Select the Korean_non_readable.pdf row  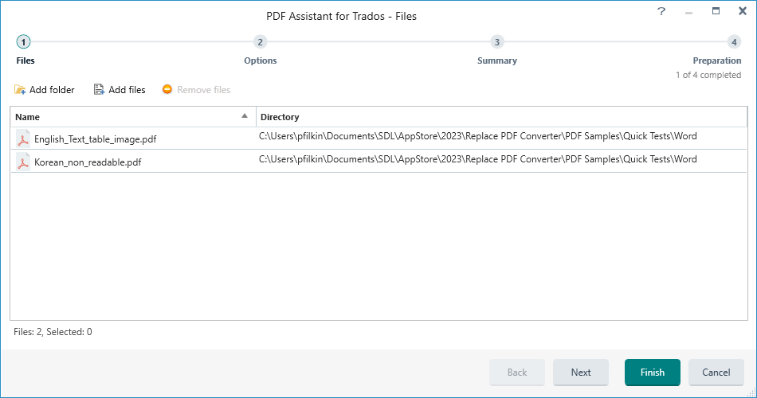379,161
